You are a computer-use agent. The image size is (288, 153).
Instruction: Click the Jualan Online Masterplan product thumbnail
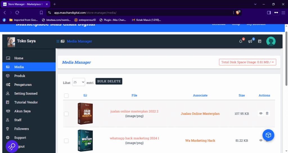85,114
